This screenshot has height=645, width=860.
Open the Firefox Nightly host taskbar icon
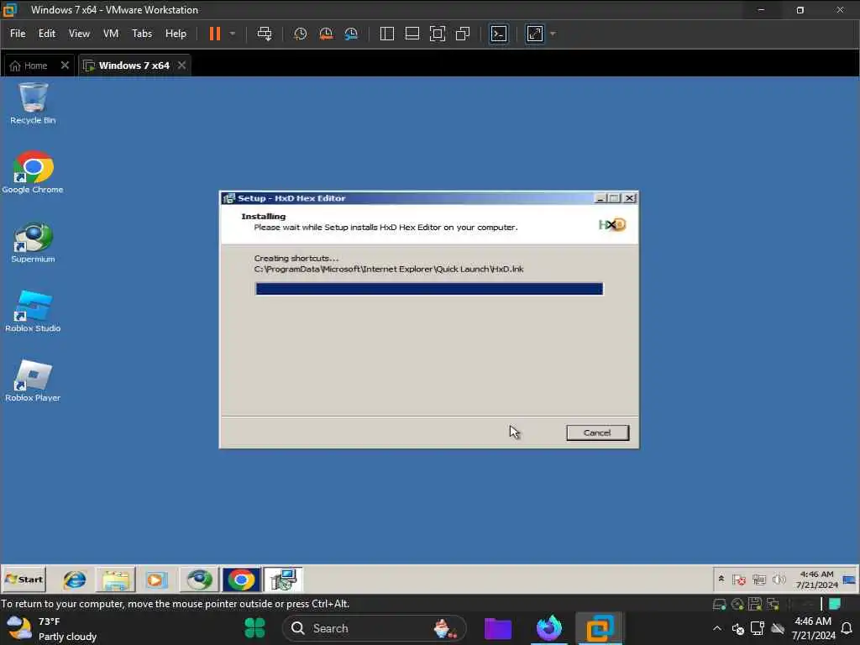tap(548, 628)
